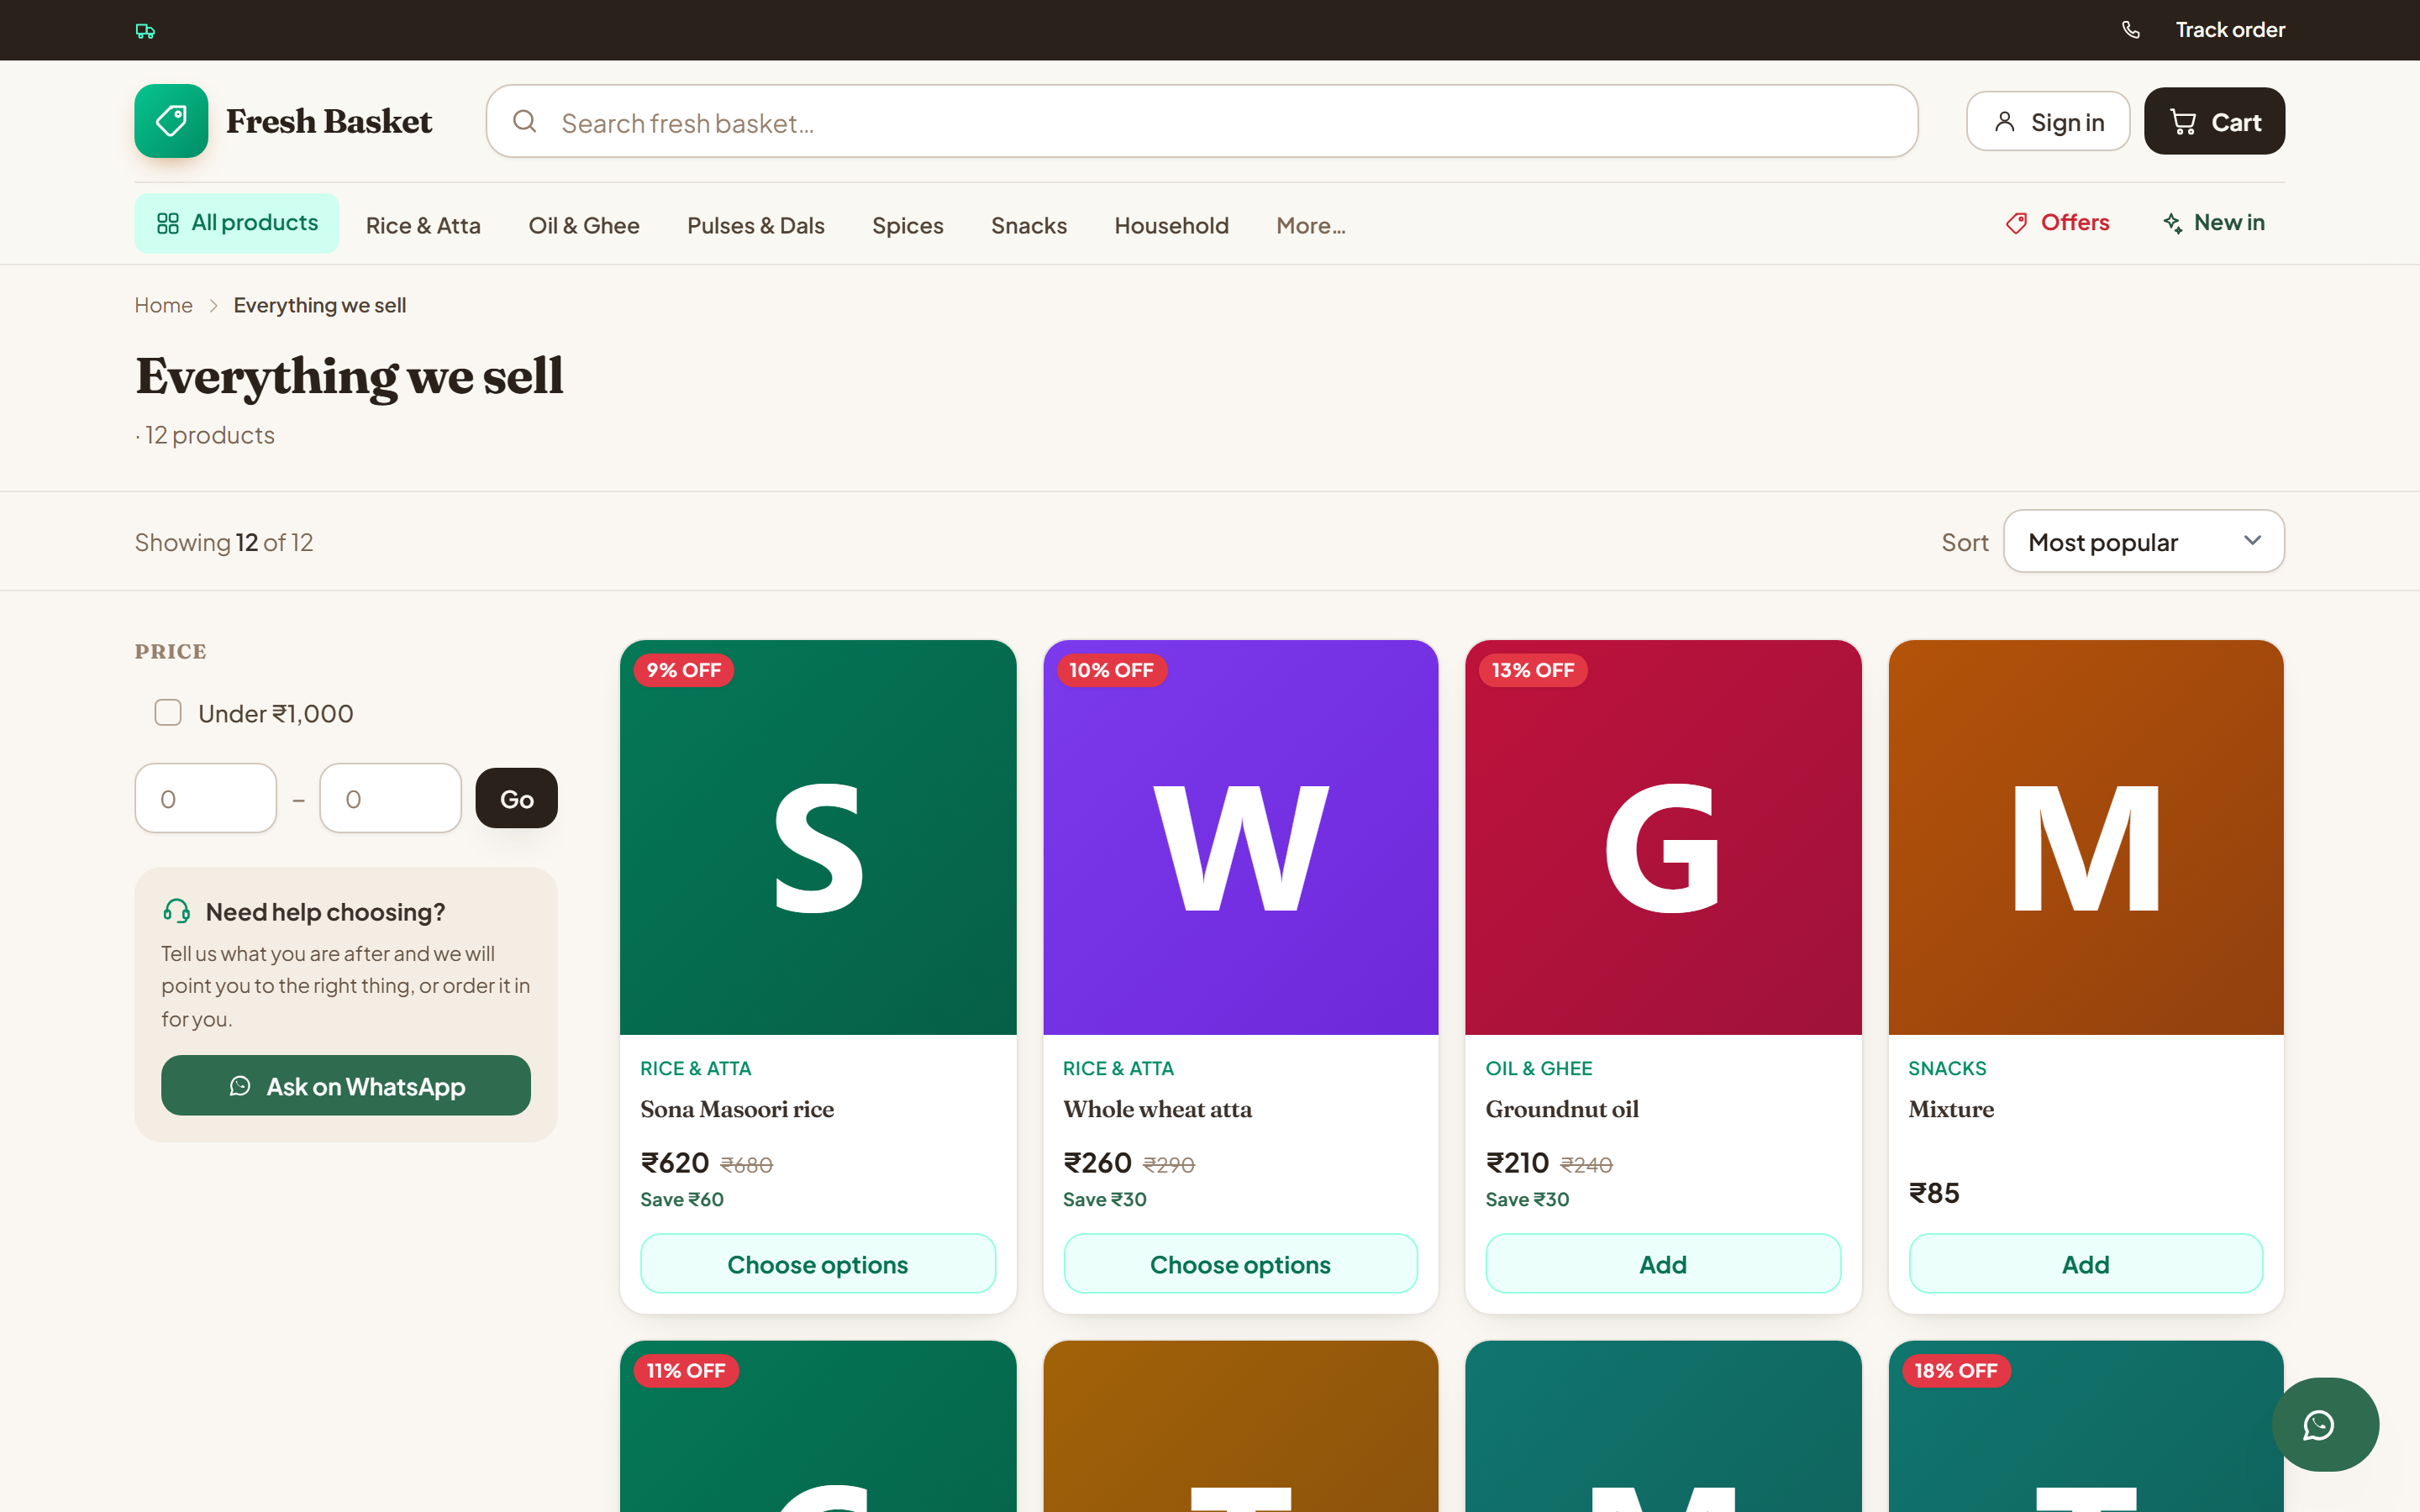Click the ₹85 price
Viewport: 2420px width, 1512px height.
coord(1934,1193)
